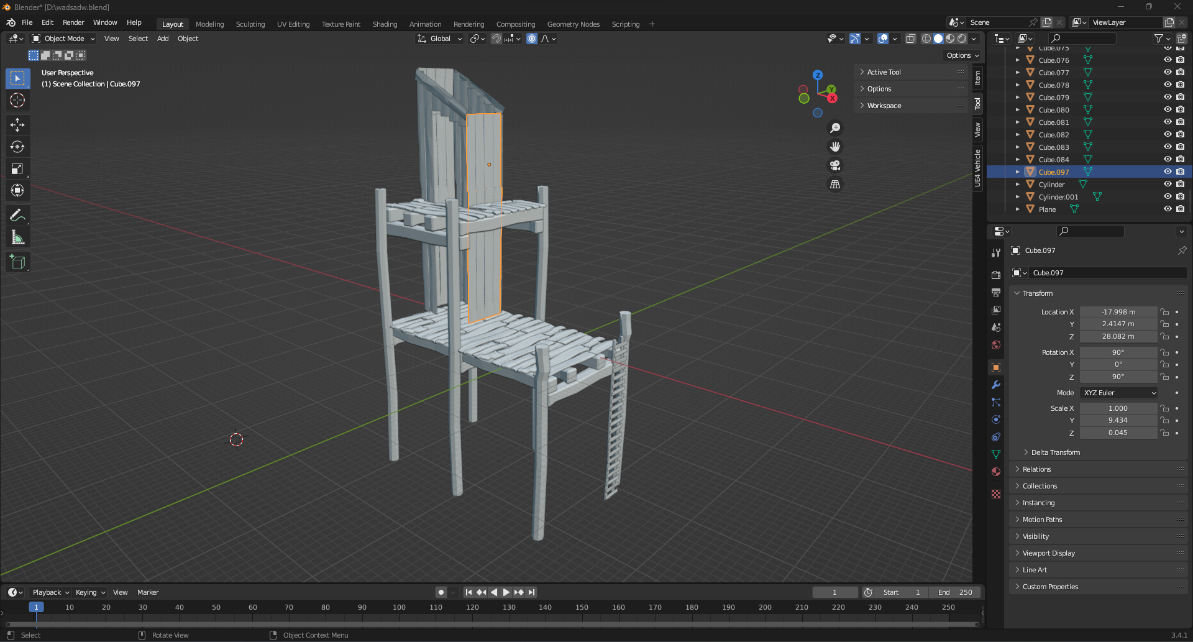Click the Options button in viewport header
Image resolution: width=1193 pixels, height=642 pixels.
[x=962, y=55]
